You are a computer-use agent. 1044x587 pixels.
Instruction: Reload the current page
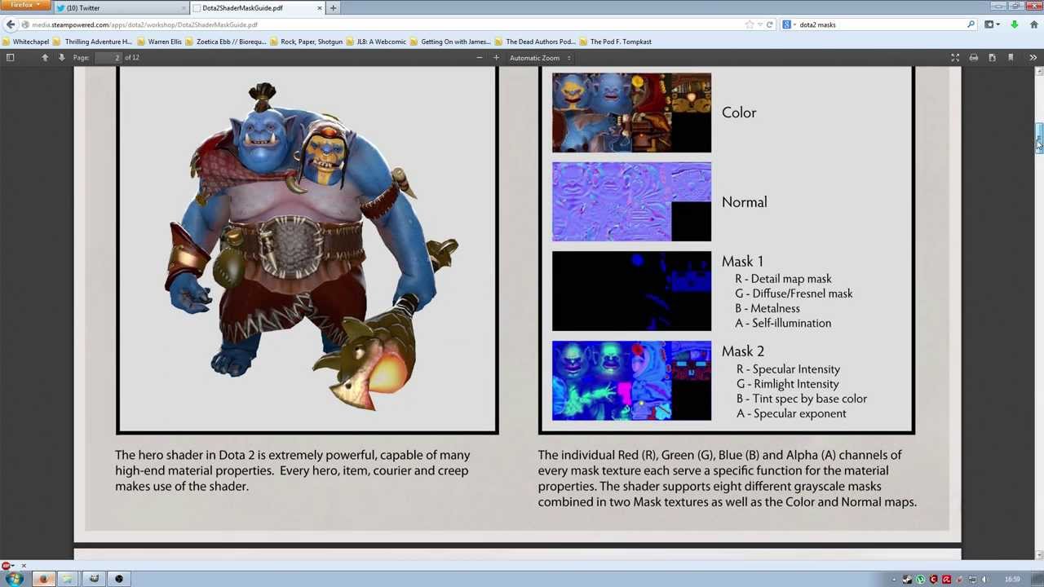769,24
